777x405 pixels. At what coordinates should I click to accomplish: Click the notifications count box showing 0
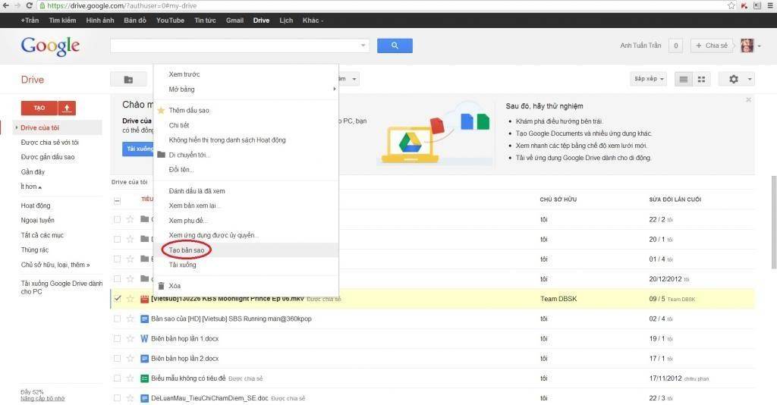coord(675,46)
